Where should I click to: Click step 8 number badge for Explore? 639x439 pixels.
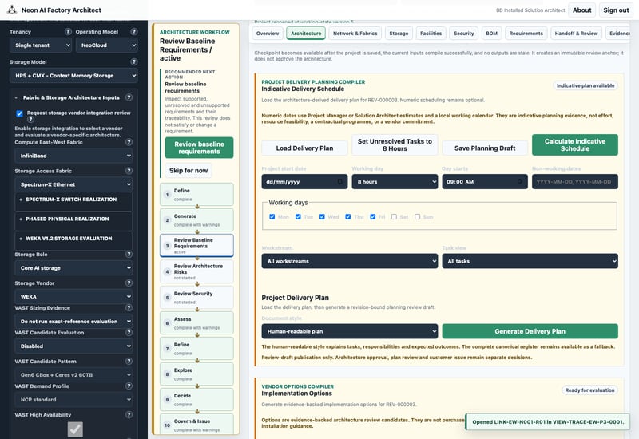point(167,374)
